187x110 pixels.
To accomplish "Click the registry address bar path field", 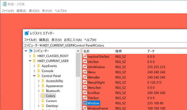I will pyautogui.click(x=105, y=45).
